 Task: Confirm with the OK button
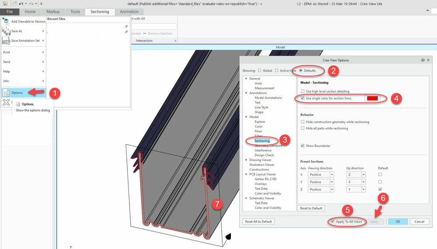[398, 221]
